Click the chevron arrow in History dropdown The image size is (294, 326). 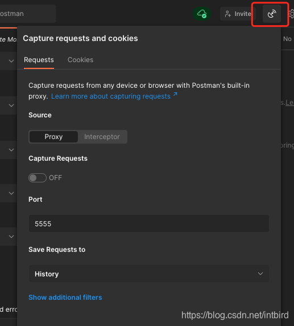pyautogui.click(x=260, y=274)
